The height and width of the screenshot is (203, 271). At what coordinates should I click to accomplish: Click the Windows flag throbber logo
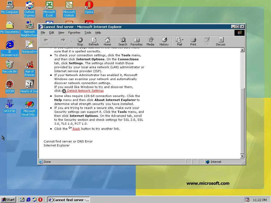click(239, 33)
